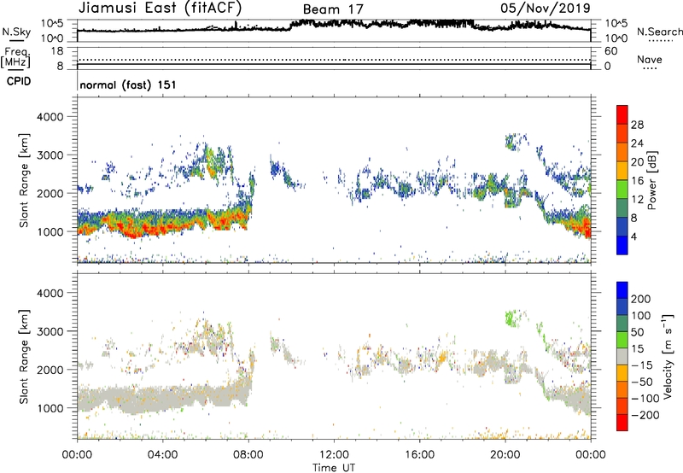Click the 'N.Sky' legend label
Screen dimensions: 683x473
16,32
